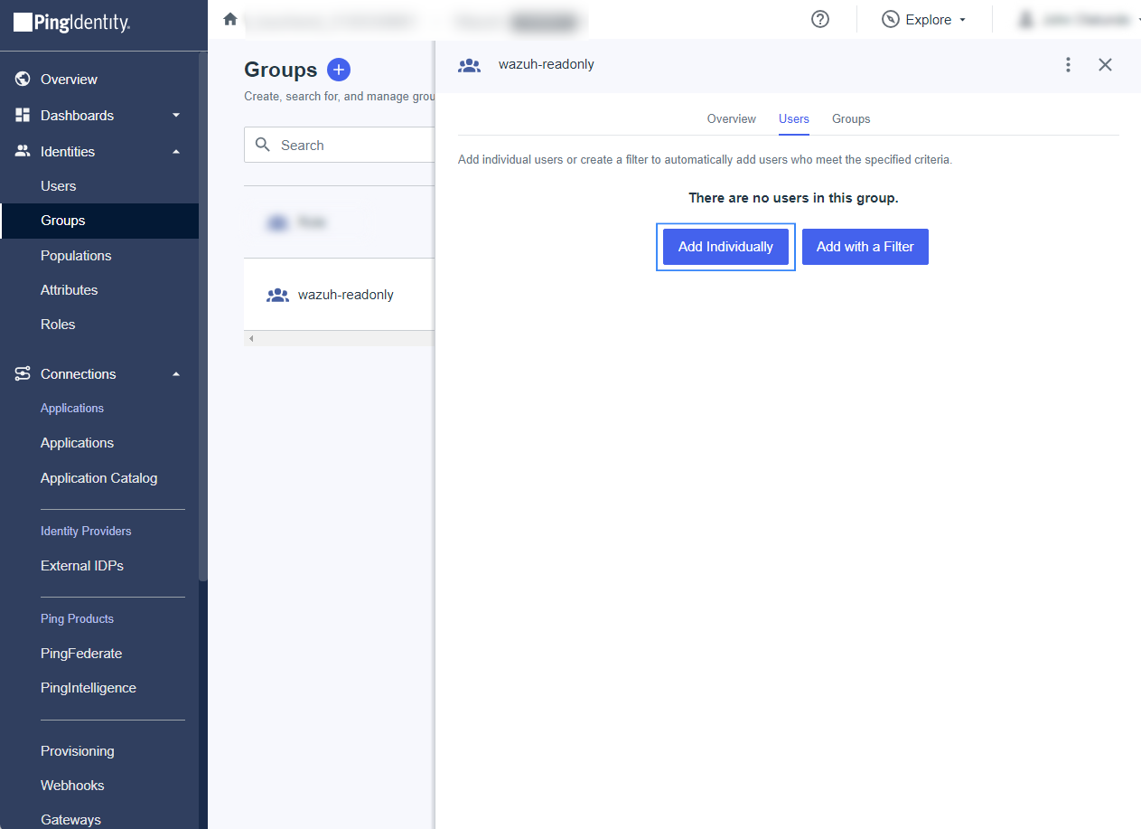Collapse the Identities section arrow
Image resolution: width=1141 pixels, height=829 pixels.
point(176,152)
